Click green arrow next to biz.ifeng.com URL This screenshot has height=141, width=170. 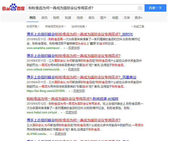[70, 91]
